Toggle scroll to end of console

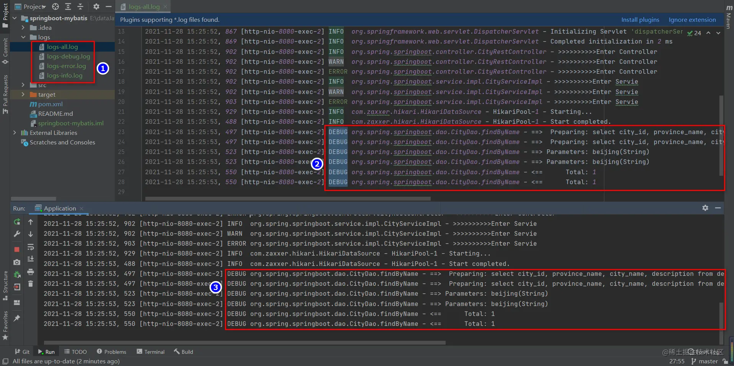click(31, 259)
